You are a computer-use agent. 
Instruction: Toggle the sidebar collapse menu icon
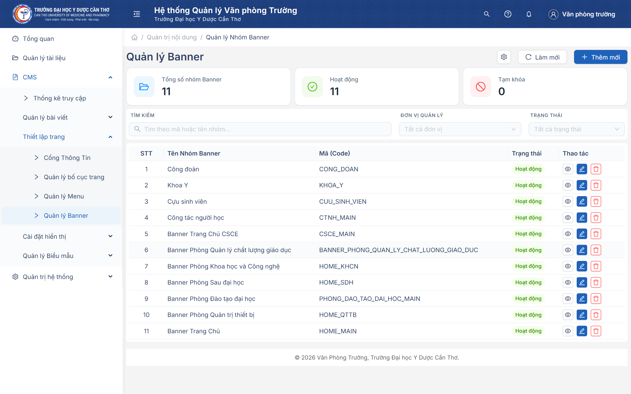point(136,14)
